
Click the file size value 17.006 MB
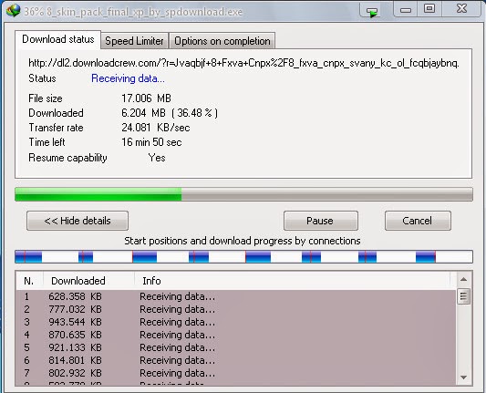[x=146, y=98]
